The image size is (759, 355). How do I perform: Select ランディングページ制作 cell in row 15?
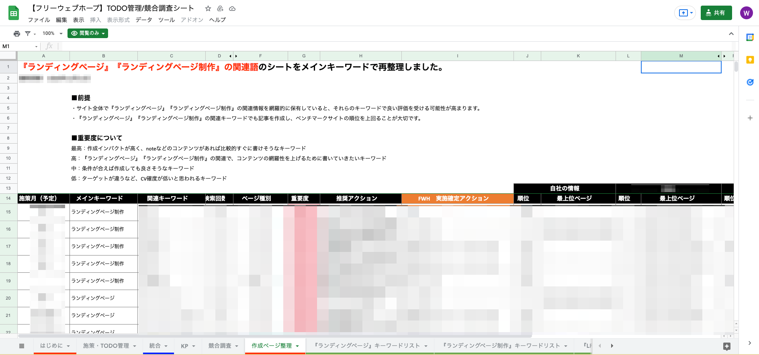point(104,212)
